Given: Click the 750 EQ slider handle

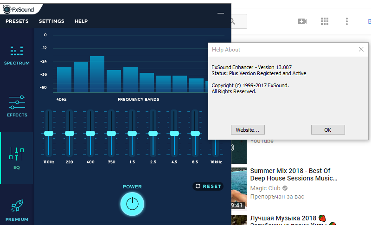Looking at the screenshot, I should [x=111, y=134].
